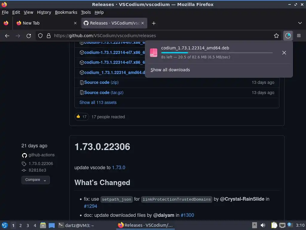Open the github-actions author link
The image size is (306, 230).
42,155
